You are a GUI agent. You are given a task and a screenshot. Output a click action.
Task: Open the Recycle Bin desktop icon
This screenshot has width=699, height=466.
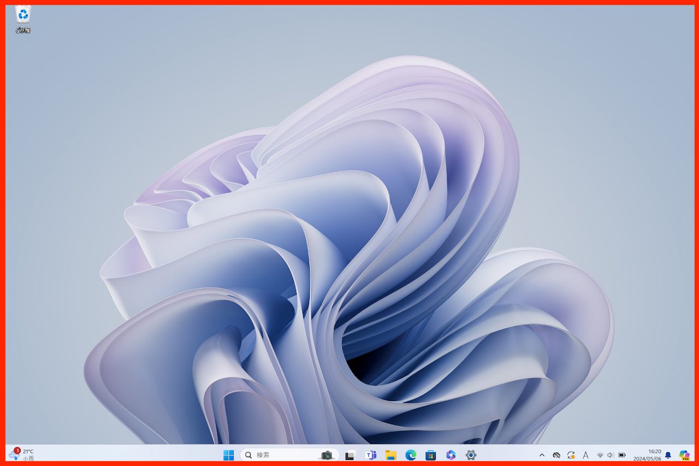tap(23, 19)
